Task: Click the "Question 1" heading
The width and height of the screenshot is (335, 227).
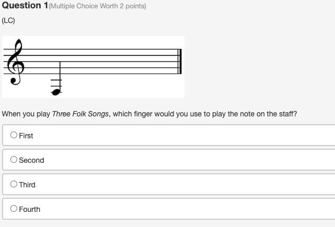Action: point(24,6)
